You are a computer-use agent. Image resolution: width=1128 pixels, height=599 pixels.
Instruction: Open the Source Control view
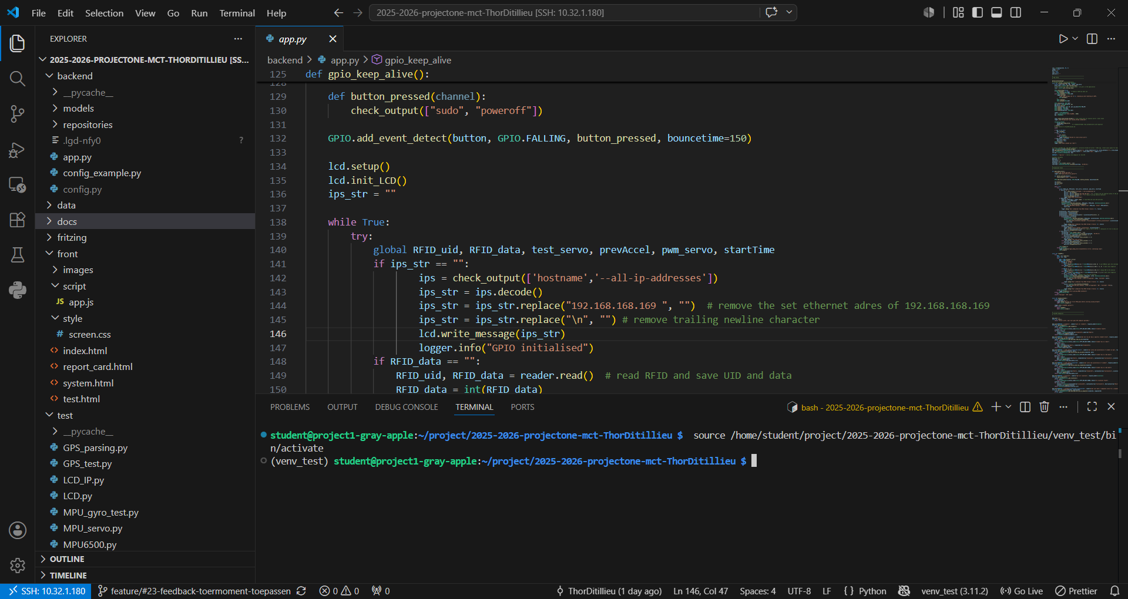pyautogui.click(x=17, y=114)
